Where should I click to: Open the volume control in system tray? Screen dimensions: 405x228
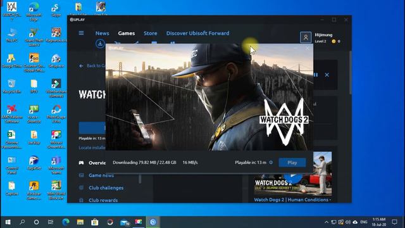(348, 222)
